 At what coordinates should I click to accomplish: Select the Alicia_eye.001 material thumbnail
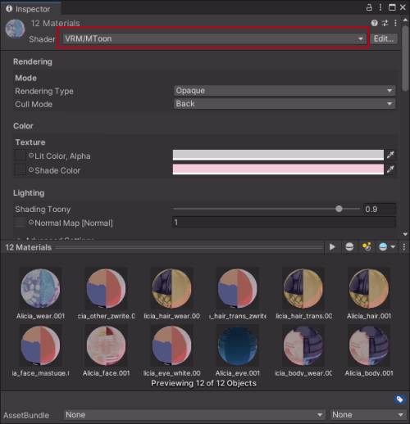(x=238, y=345)
